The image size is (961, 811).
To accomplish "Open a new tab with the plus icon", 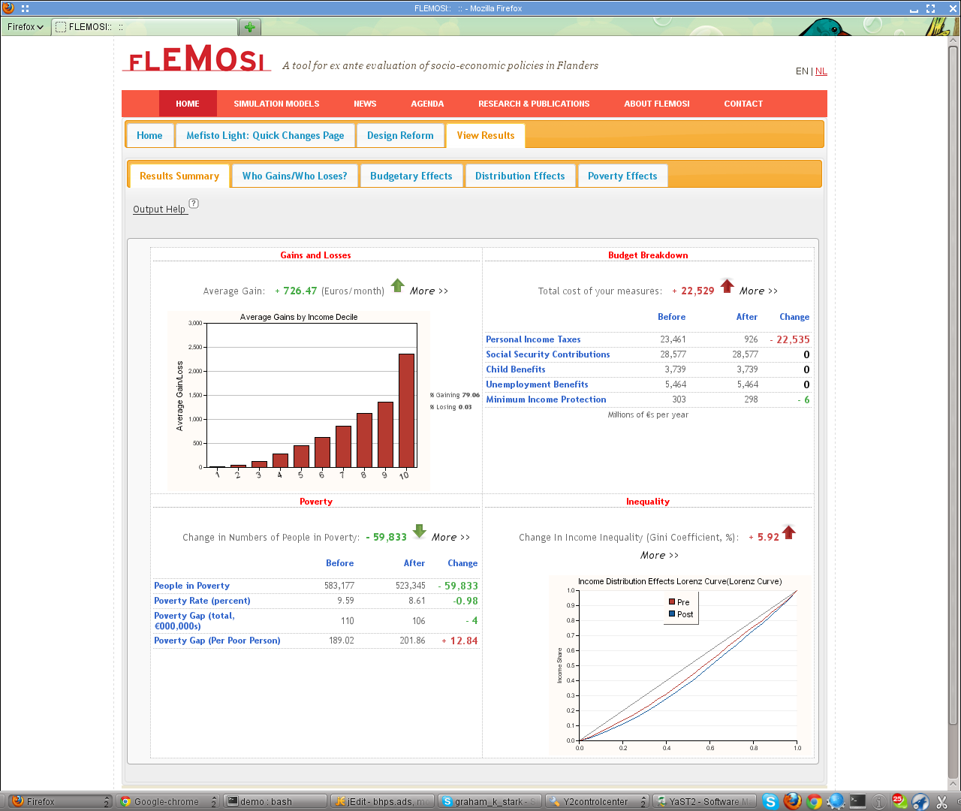I will coord(249,27).
